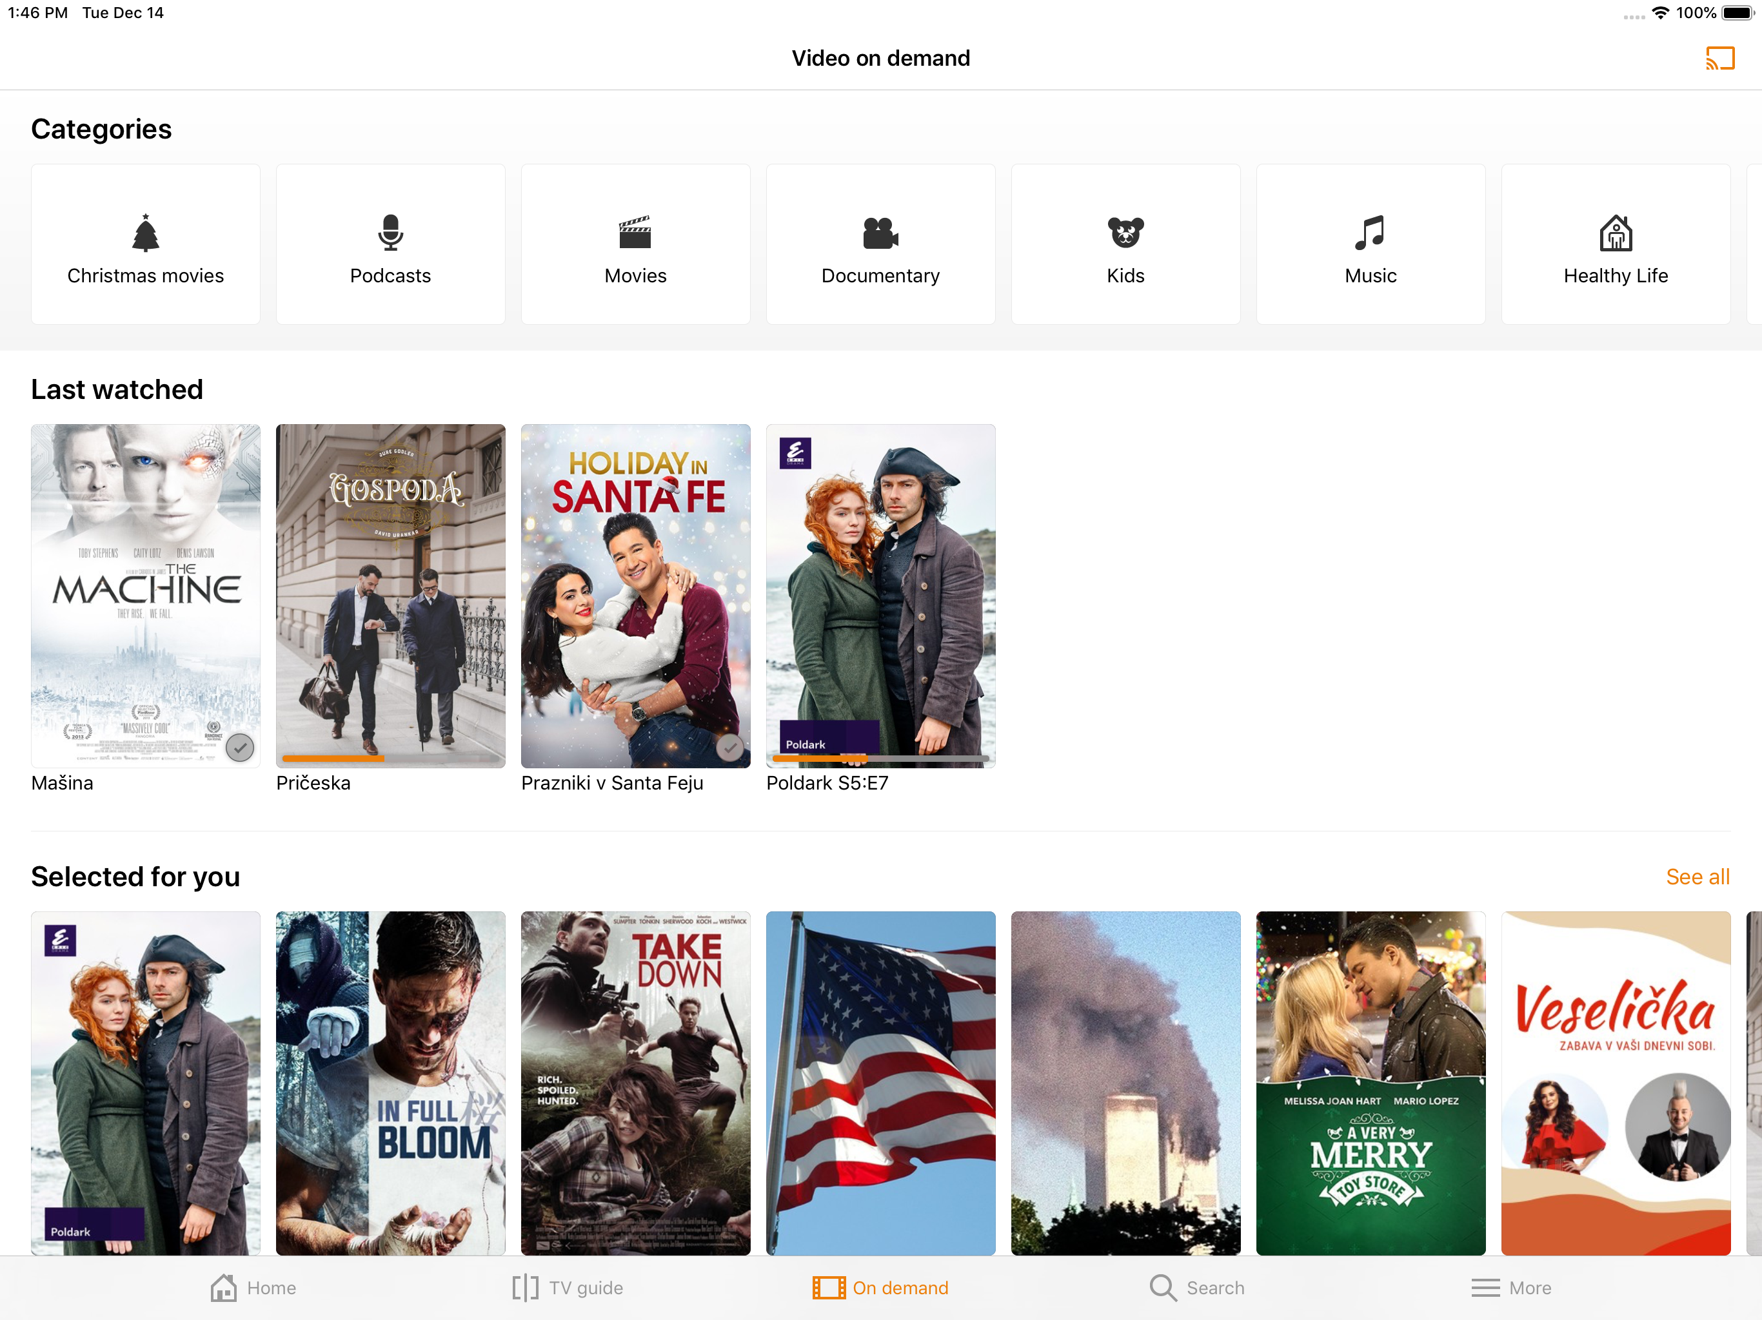Image resolution: width=1762 pixels, height=1320 pixels.
Task: Open the Search tab
Action: point(1196,1287)
